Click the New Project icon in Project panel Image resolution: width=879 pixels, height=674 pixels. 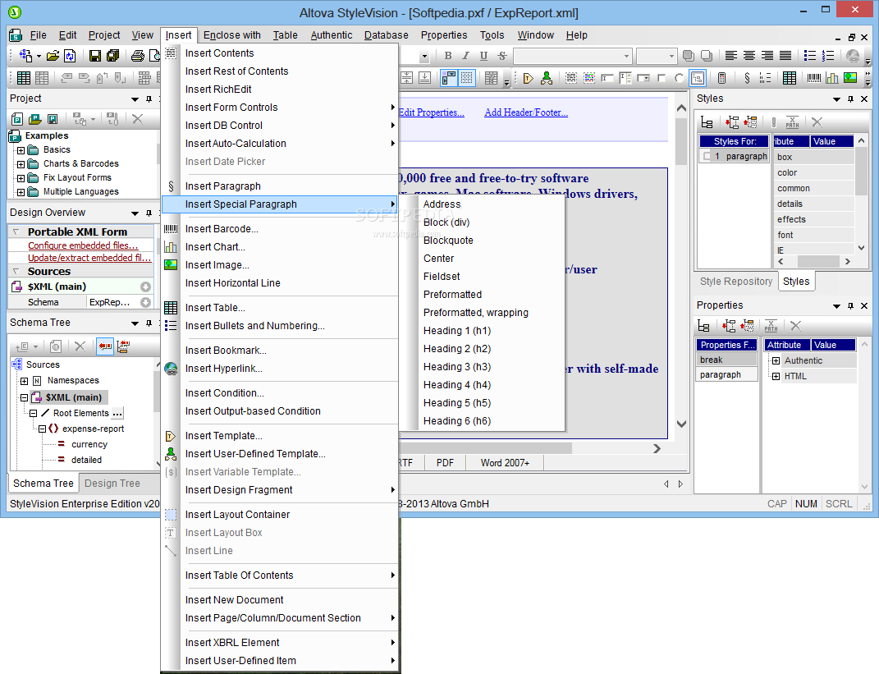click(17, 119)
